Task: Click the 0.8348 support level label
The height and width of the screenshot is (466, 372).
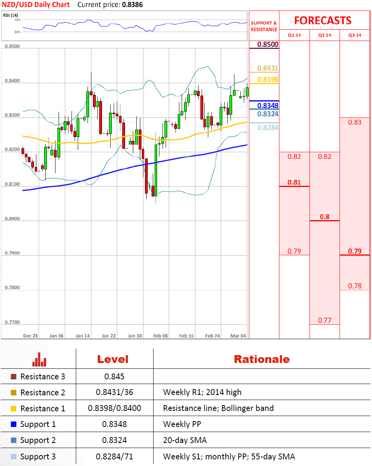Action: 268,105
